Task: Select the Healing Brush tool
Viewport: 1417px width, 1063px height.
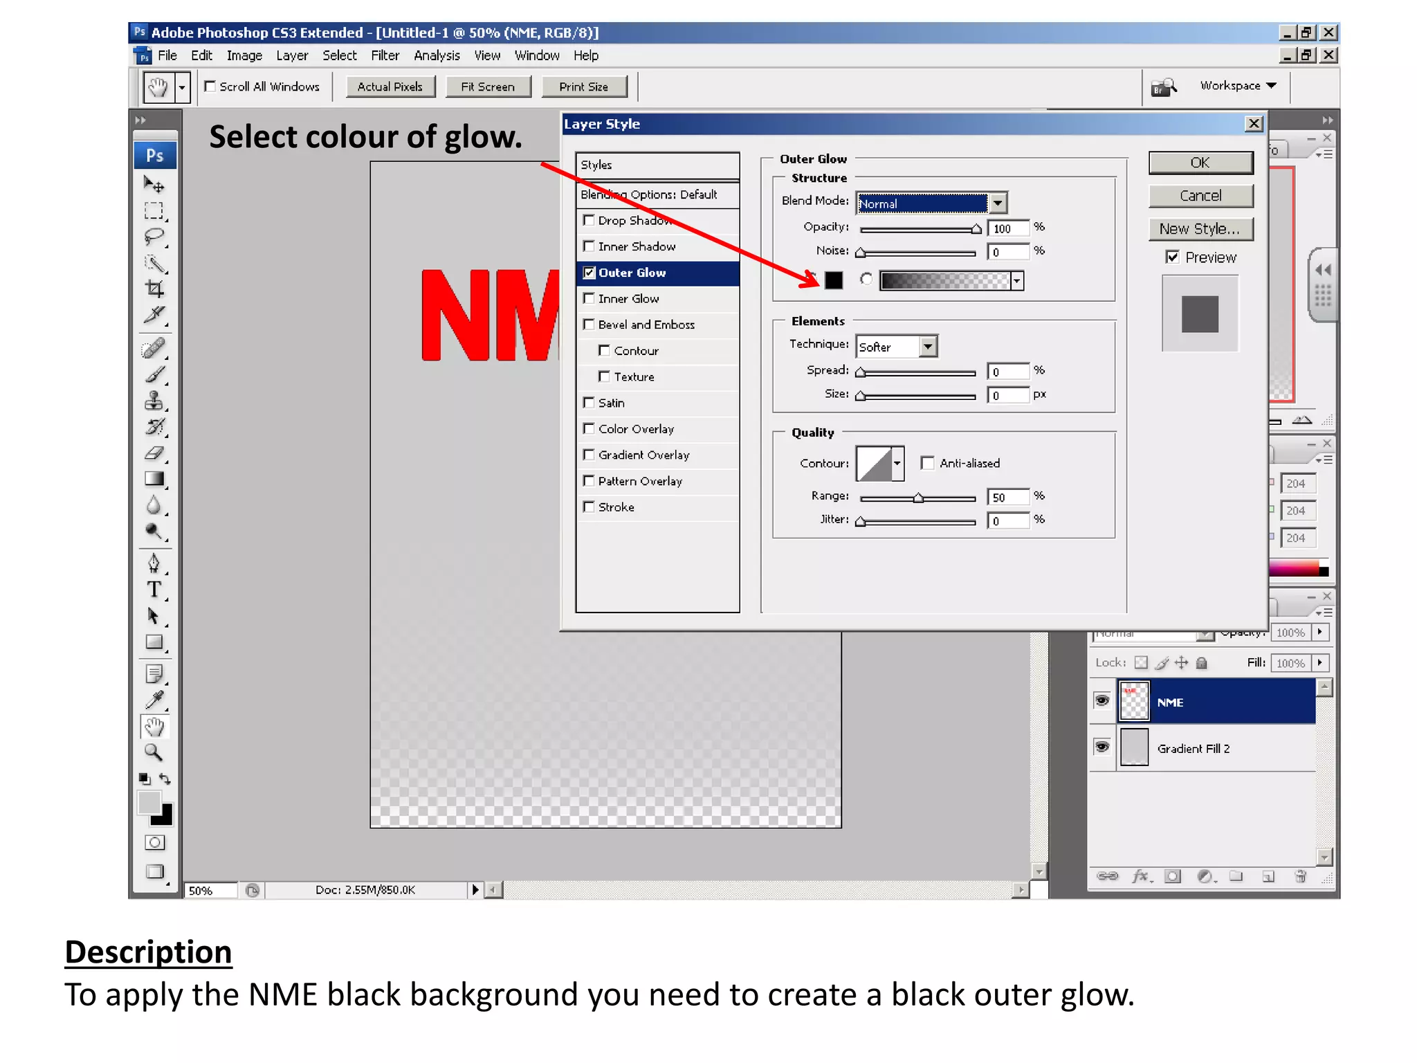Action: [154, 348]
